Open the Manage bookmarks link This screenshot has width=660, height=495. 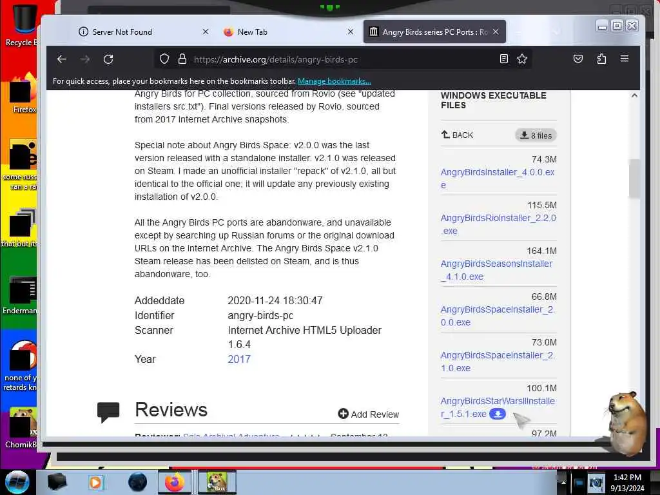(x=335, y=81)
